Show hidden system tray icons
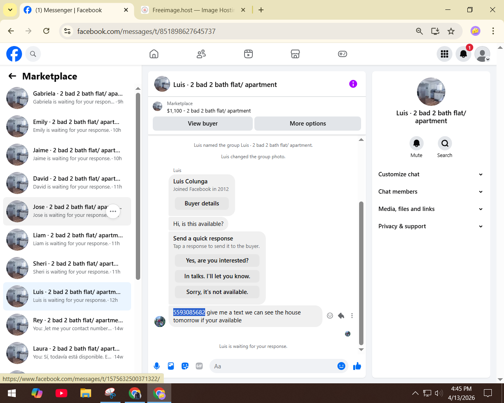The width and height of the screenshot is (504, 403). (x=415, y=393)
